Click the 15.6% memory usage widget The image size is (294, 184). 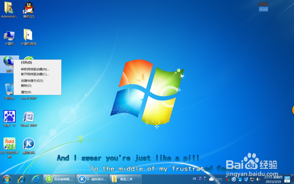click(263, 7)
